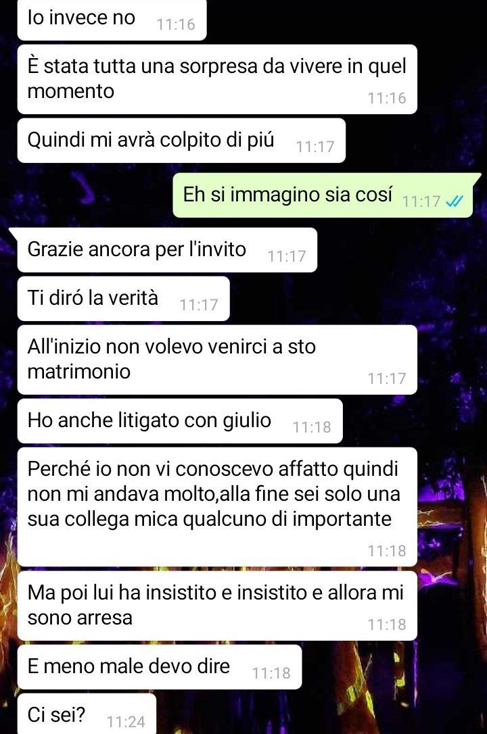This screenshot has width=487, height=734.
Task: Tap the 11:24 timestamp on 'Ci sei?'
Action: [126, 722]
